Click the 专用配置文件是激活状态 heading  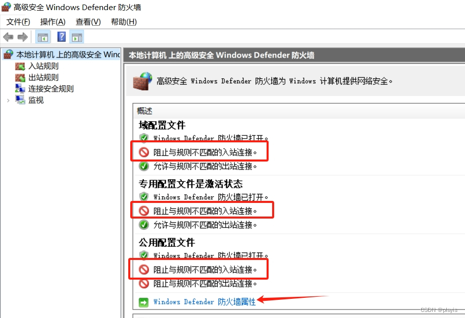click(x=190, y=184)
